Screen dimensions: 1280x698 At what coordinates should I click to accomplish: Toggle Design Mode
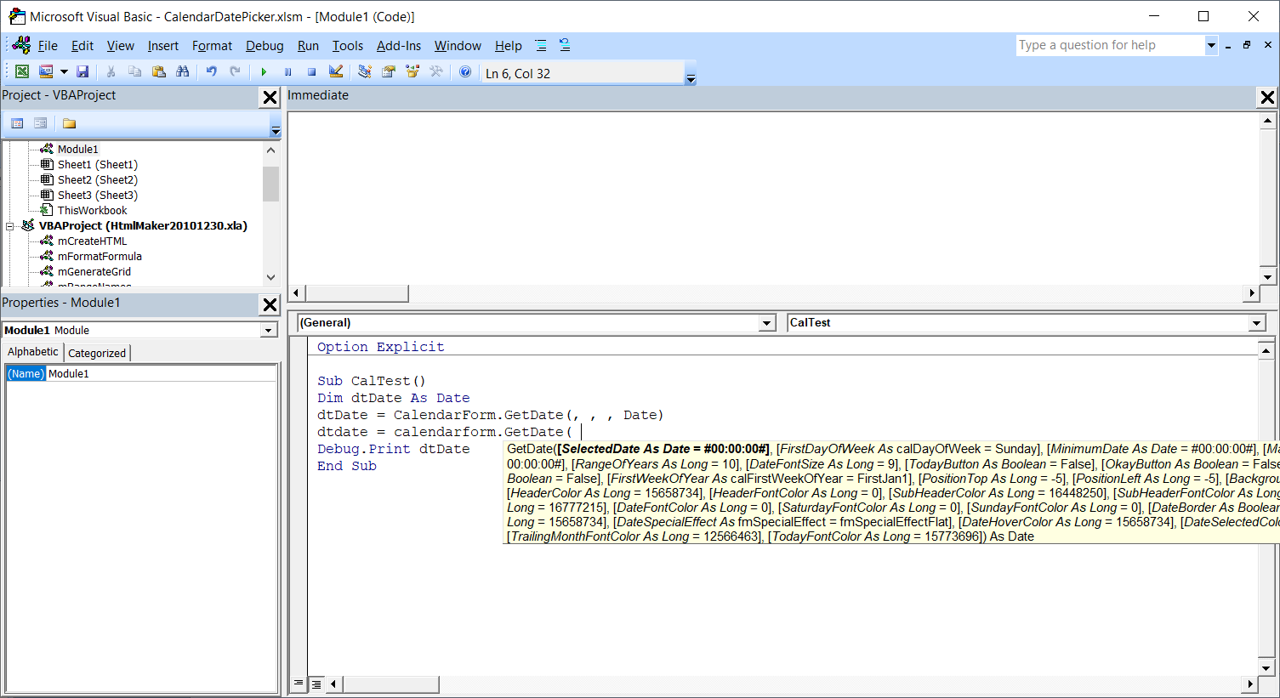coord(336,72)
